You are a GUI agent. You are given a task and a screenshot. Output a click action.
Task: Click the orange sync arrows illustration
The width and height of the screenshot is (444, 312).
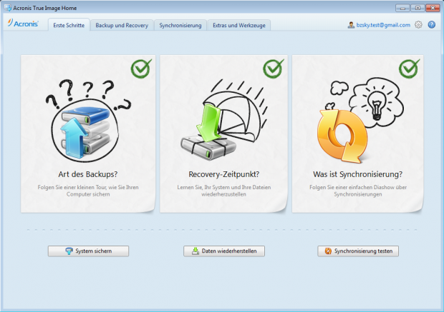tap(342, 136)
